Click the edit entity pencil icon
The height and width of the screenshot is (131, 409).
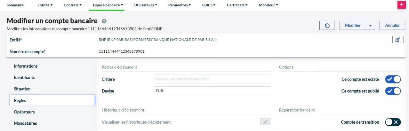[397, 40]
